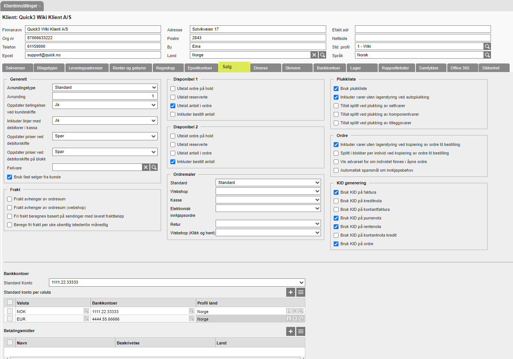The image size is (513, 359).
Task: Expand the Ordremaler Webshop dropdown
Action: point(268,191)
